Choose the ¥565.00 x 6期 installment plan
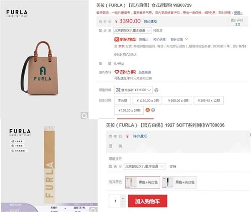 pyautogui.click(x=178, y=101)
